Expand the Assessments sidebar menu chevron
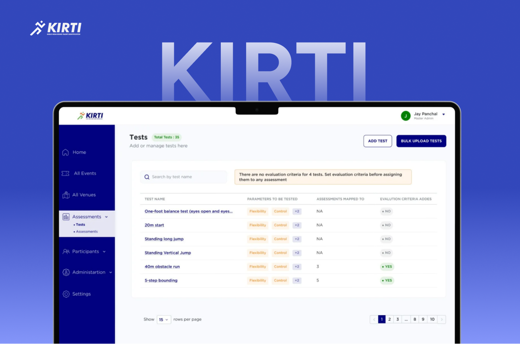The image size is (520, 344). (106, 217)
